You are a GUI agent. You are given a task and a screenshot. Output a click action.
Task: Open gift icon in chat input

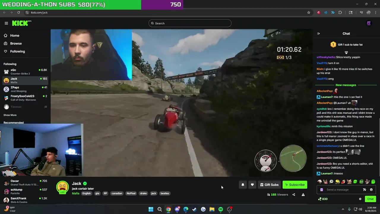coord(322,190)
